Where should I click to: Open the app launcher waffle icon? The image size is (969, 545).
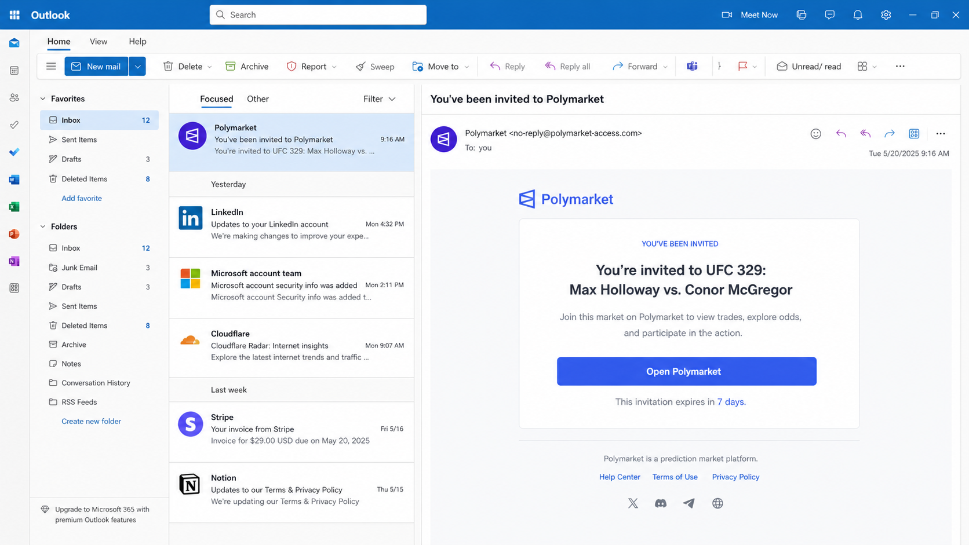click(14, 15)
